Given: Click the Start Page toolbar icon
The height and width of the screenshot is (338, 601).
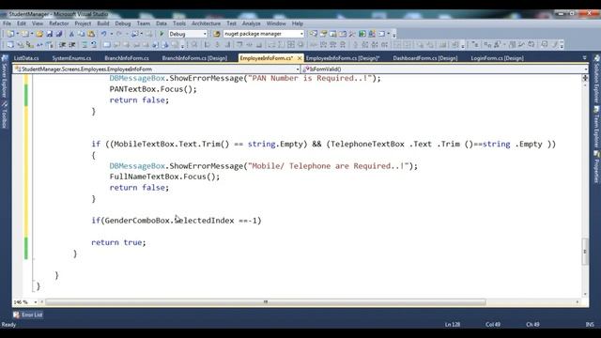Looking at the screenshot, I should click(362, 34).
